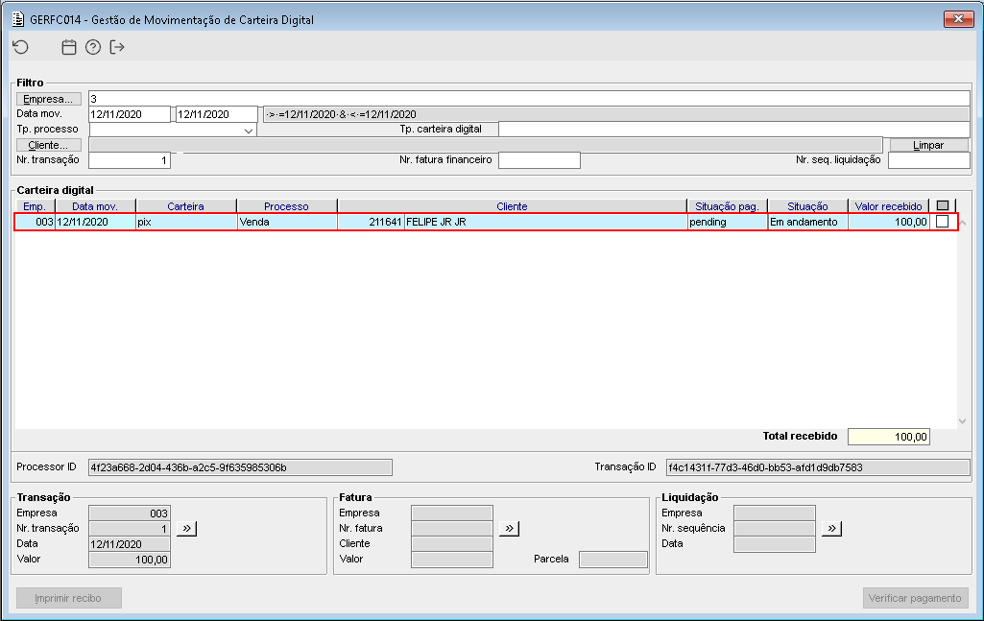
Task: Sort by the Data mov. column header
Action: pos(95,205)
